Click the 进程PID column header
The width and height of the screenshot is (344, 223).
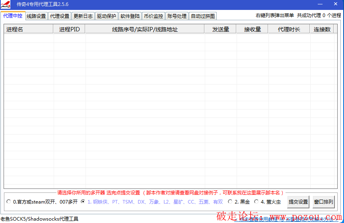pyautogui.click(x=69, y=29)
